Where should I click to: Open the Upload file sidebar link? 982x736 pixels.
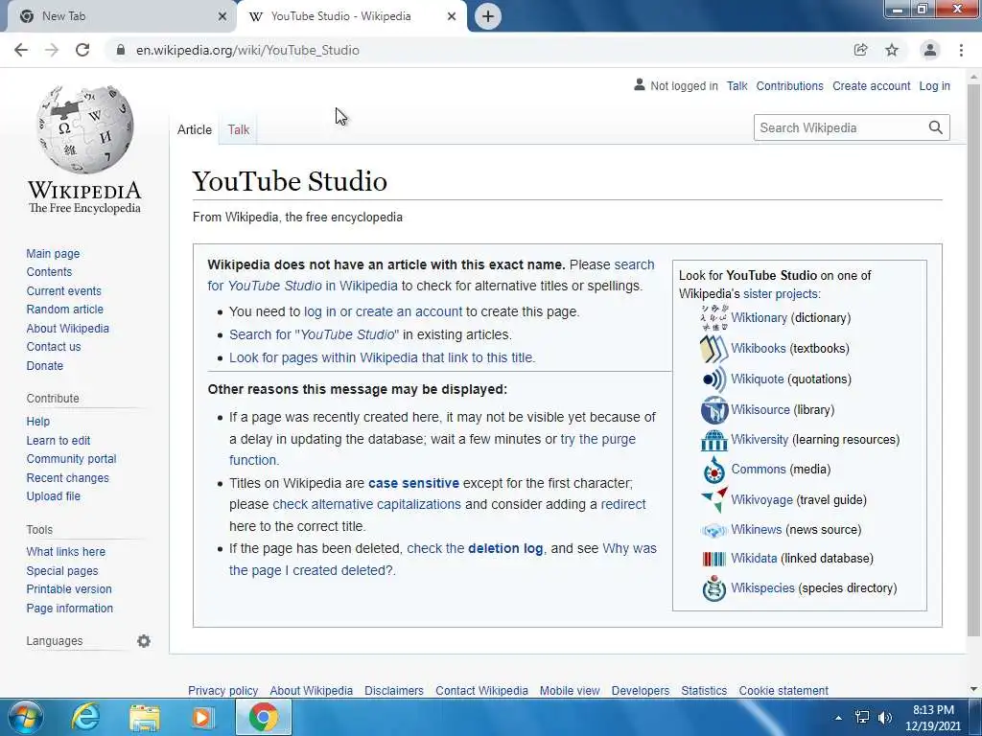point(54,495)
